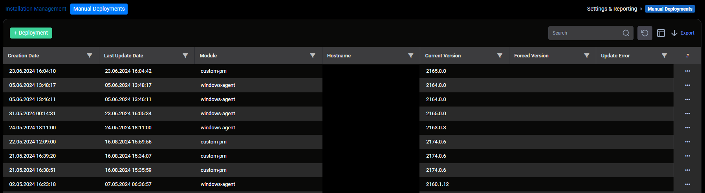705x193 pixels.
Task: Open the Hostname column filter
Action: (x=411, y=55)
